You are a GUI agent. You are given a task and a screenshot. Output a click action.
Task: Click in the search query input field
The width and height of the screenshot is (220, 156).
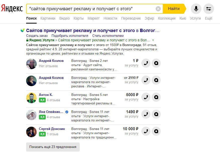[91, 9]
